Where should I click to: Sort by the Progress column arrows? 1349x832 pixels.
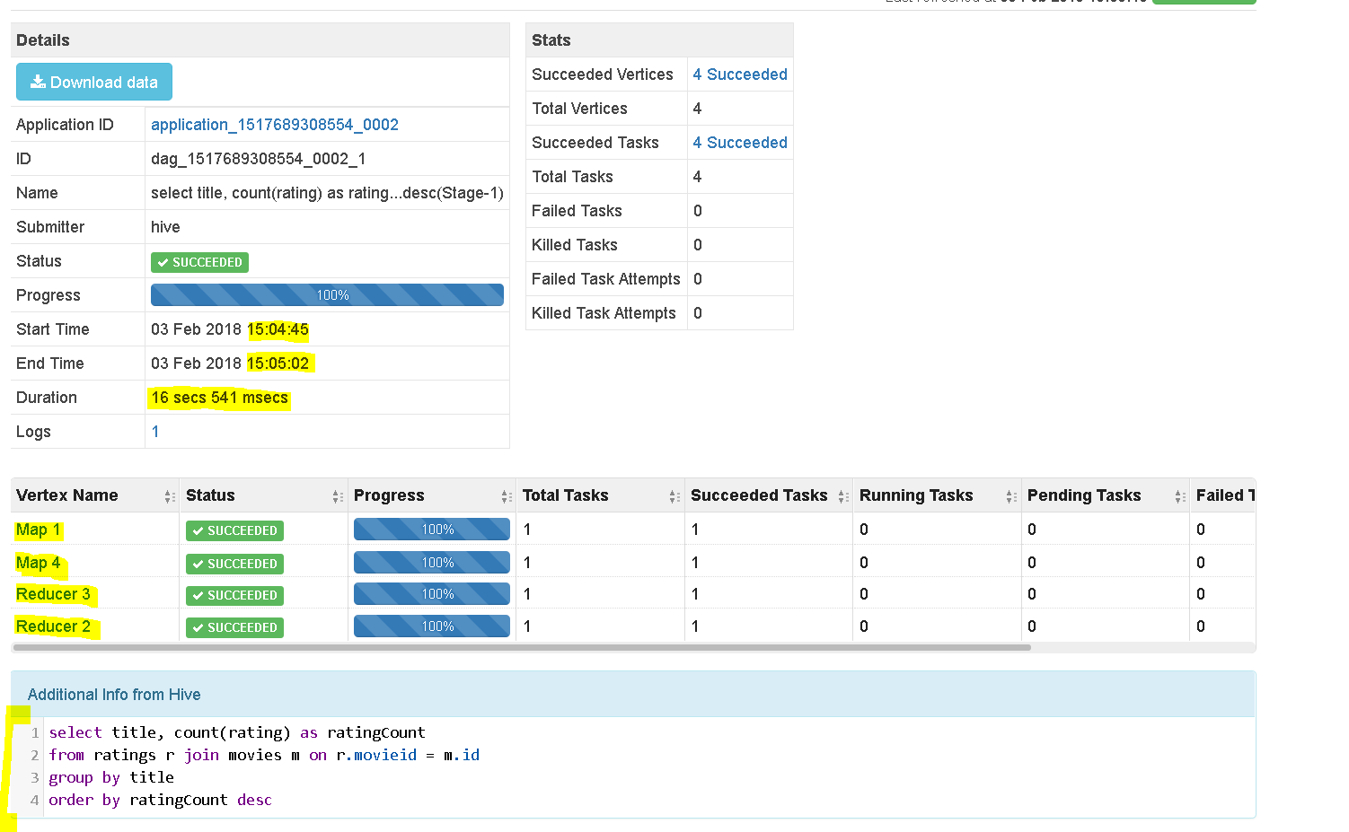pos(507,496)
